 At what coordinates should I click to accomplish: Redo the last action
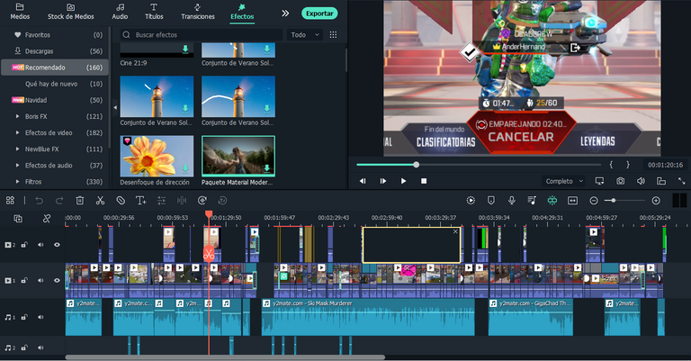(59, 201)
